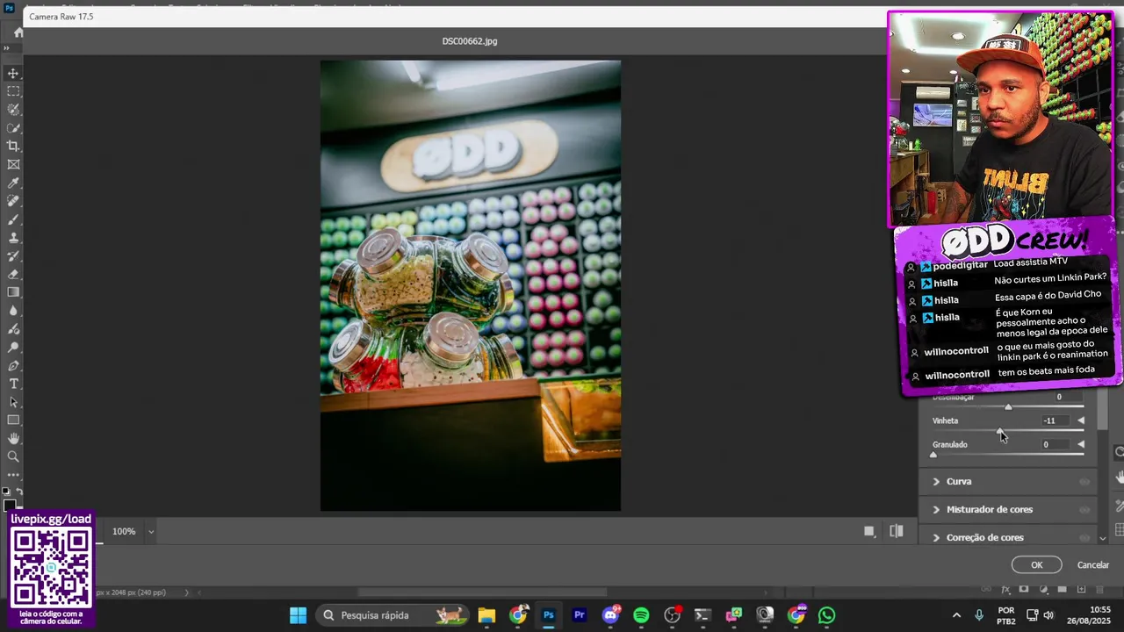Select the Path Selection tool
Viewport: 1124px width, 632px height.
[x=13, y=402]
